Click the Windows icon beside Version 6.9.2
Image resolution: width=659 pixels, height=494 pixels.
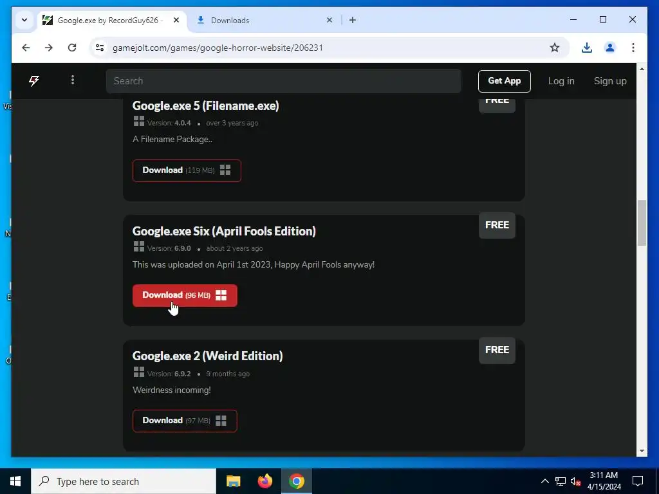(x=139, y=372)
